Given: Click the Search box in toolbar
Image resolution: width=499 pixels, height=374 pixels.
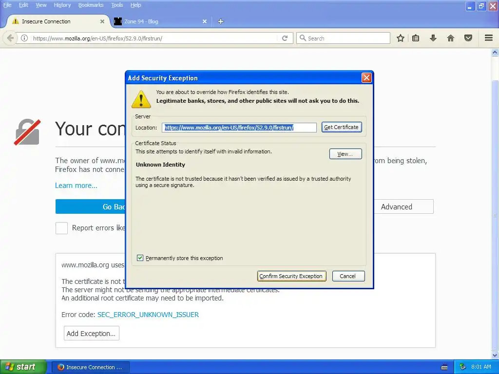Looking at the screenshot, I should point(344,38).
